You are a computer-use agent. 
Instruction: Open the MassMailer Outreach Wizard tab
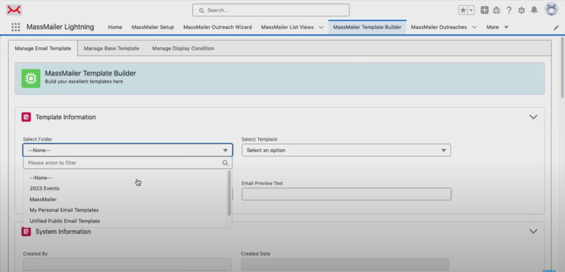[x=217, y=27]
